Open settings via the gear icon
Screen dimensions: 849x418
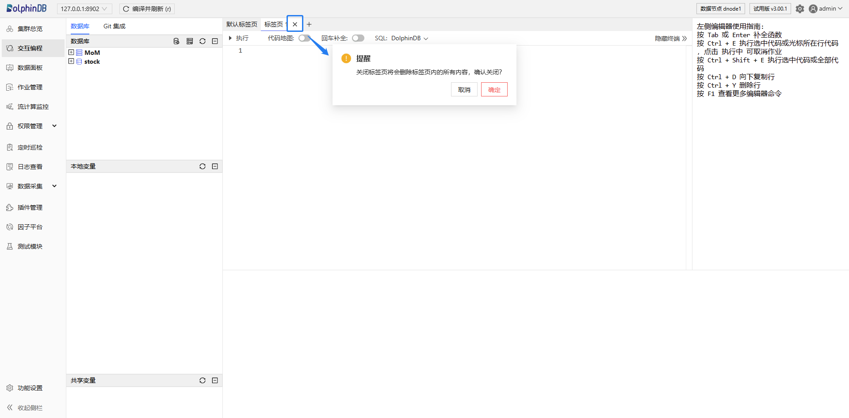(800, 9)
